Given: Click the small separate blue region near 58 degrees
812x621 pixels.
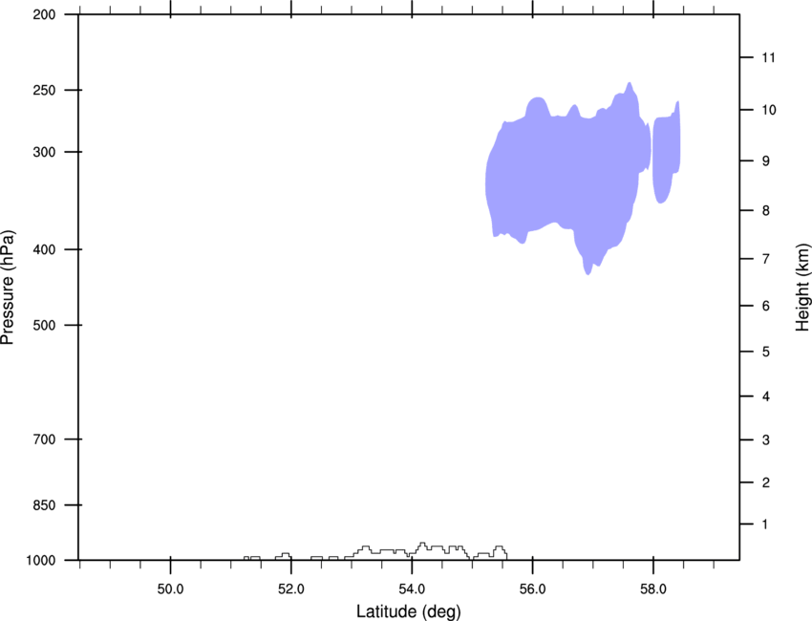Looking at the screenshot, I should click(x=666, y=153).
